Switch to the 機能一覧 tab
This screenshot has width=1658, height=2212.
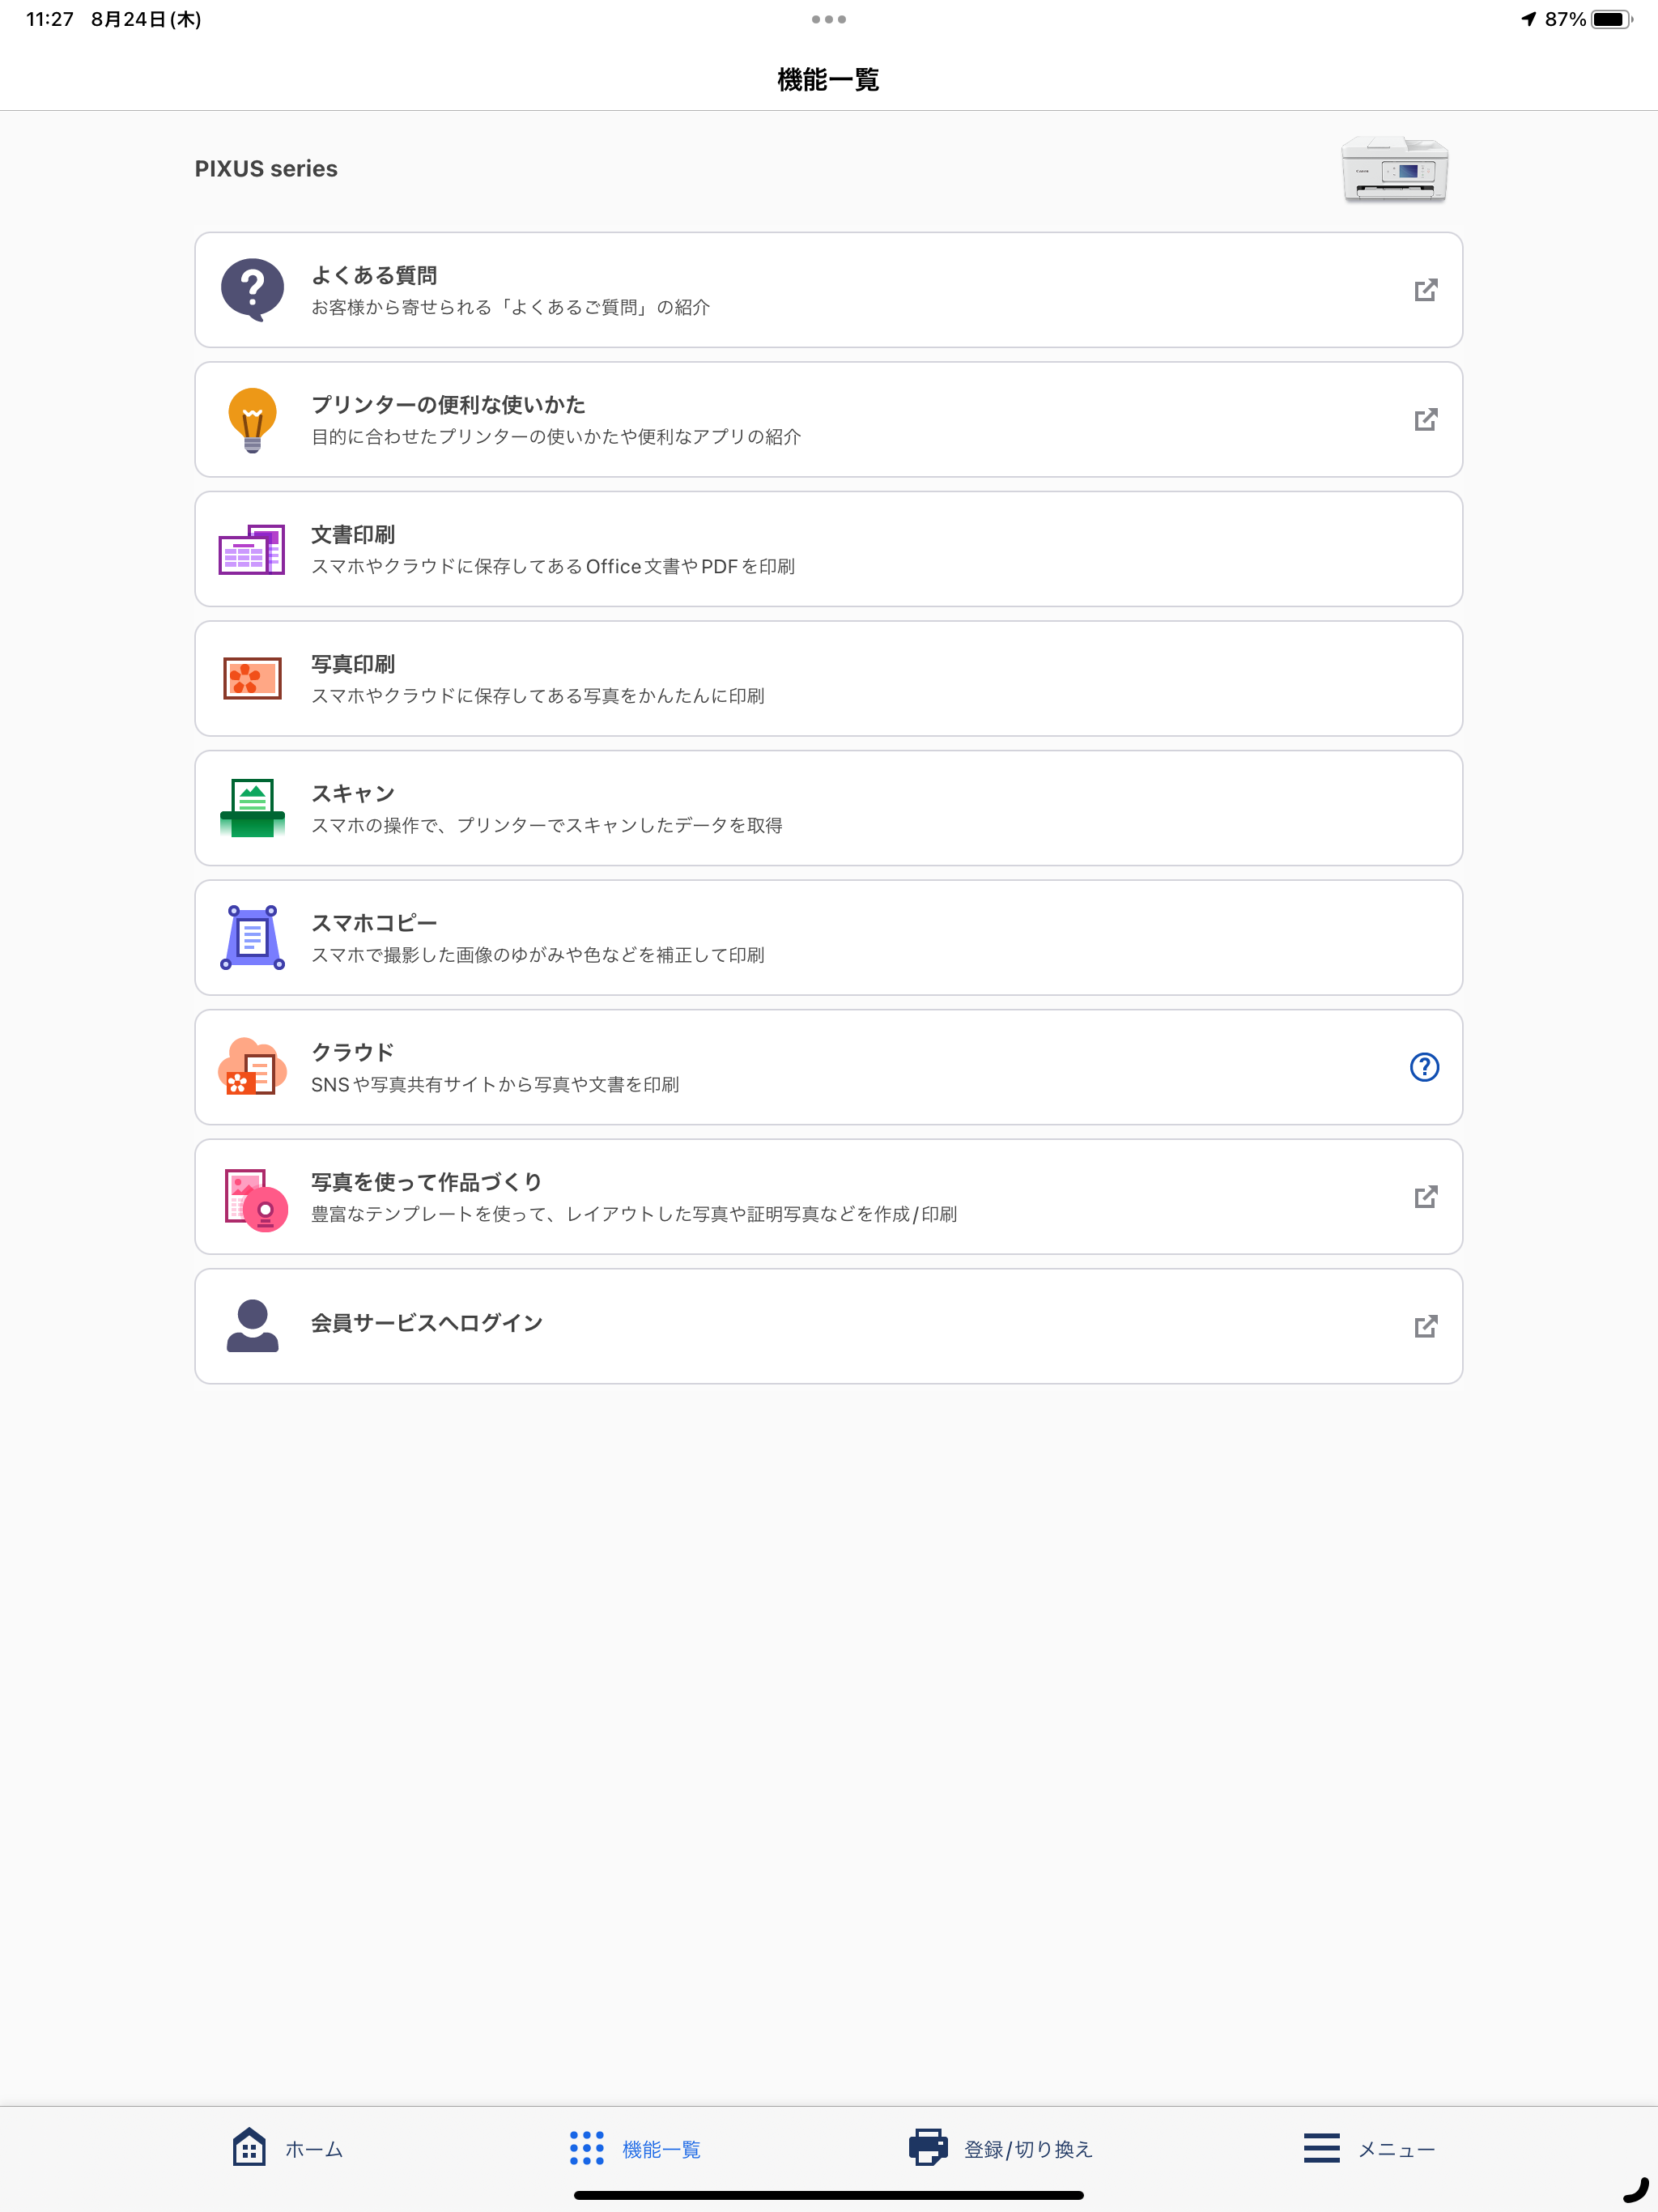pyautogui.click(x=635, y=2148)
